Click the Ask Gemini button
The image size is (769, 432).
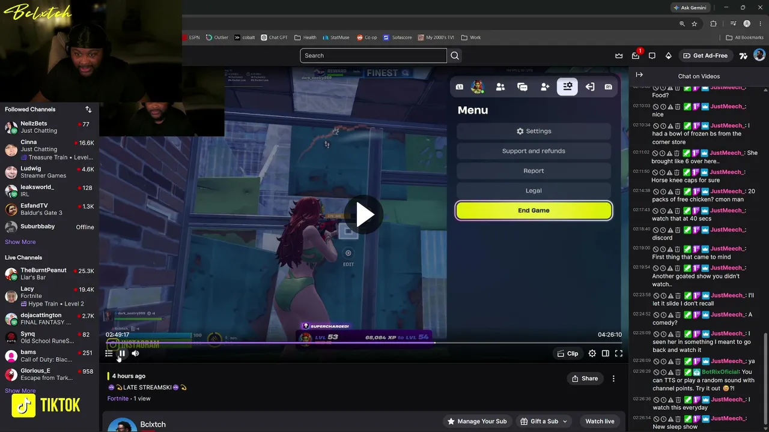click(690, 8)
